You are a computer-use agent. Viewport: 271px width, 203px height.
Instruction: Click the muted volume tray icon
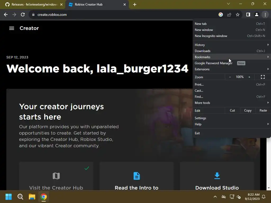point(239,197)
